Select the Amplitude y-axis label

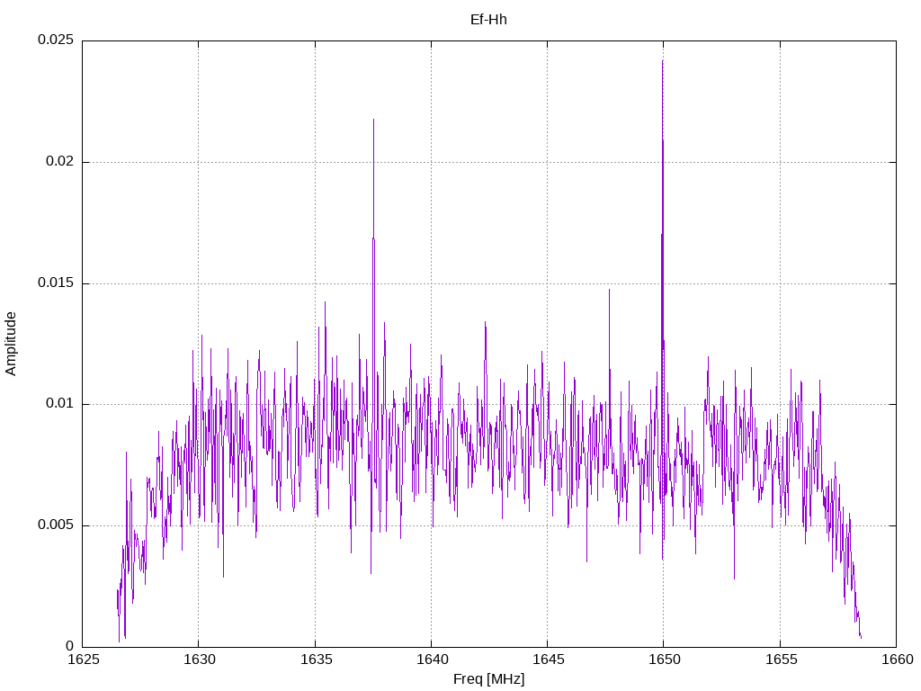(x=11, y=344)
